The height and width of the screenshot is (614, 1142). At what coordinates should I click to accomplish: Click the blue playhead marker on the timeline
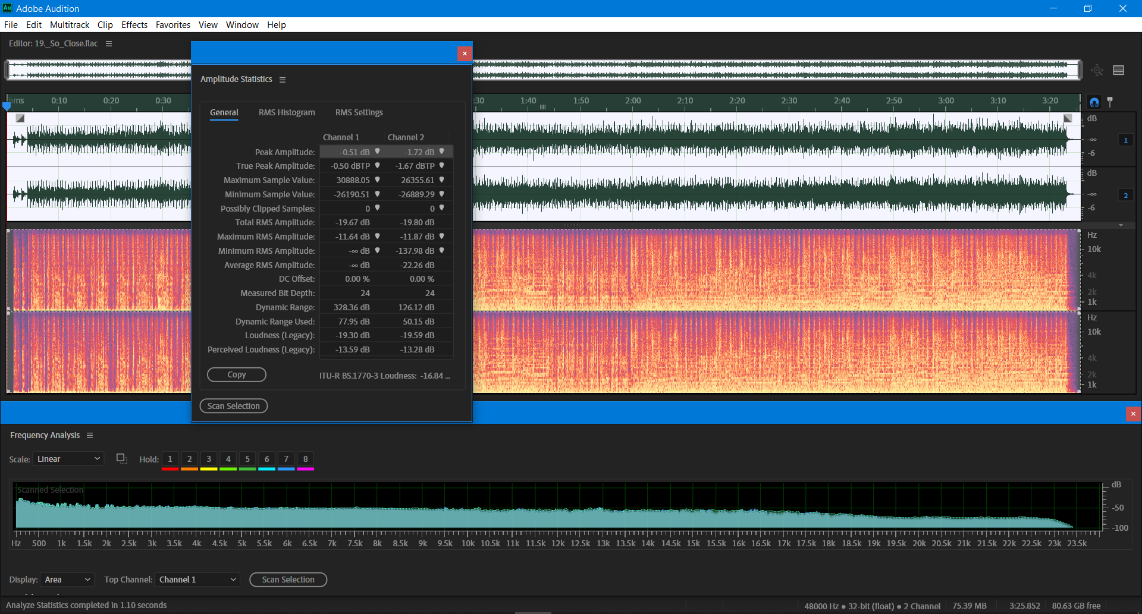point(7,105)
